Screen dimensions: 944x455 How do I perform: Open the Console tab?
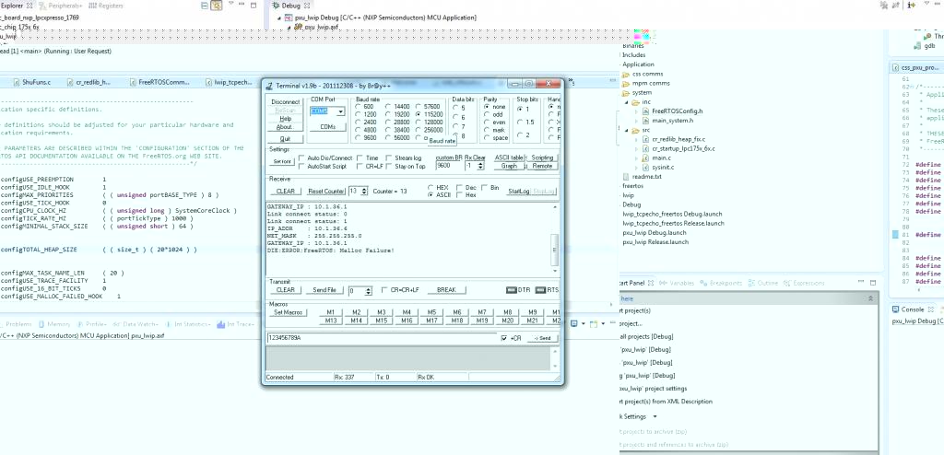914,309
